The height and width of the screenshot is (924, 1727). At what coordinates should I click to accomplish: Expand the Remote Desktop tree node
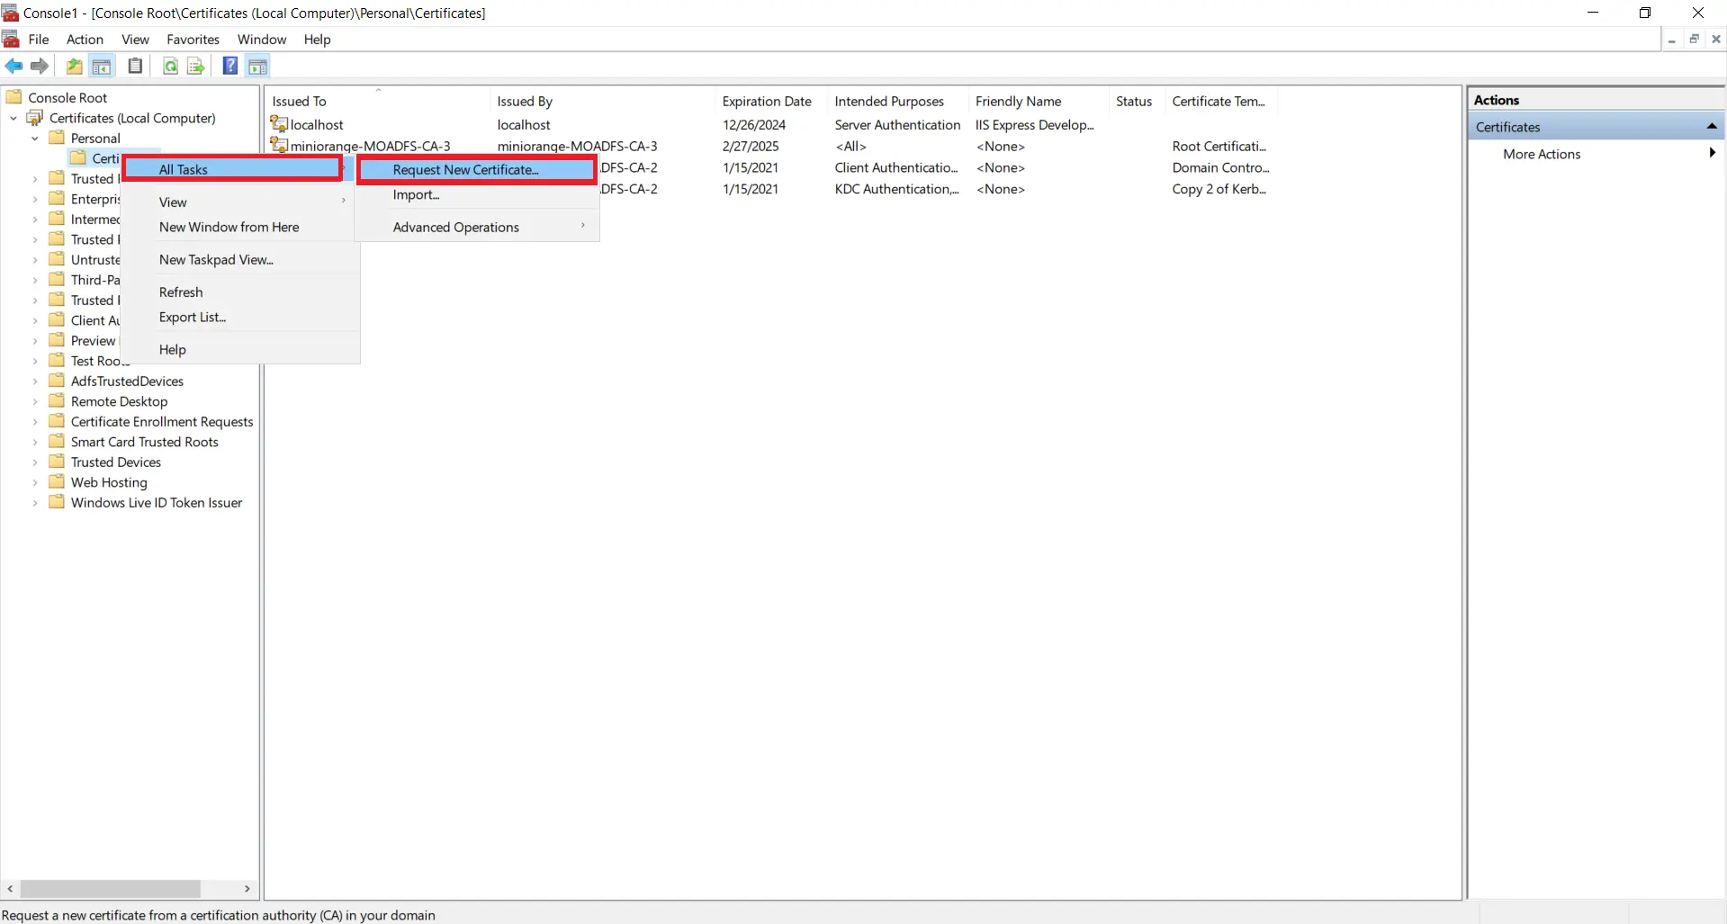click(x=36, y=401)
